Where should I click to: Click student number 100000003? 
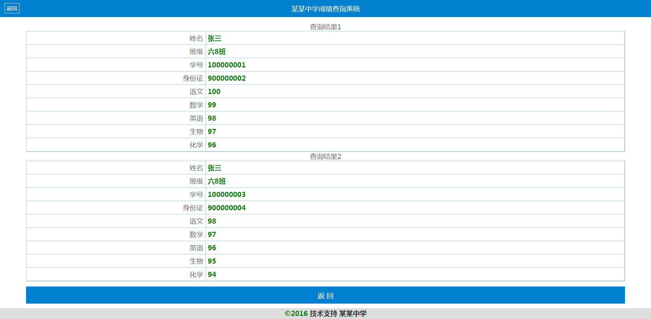227,195
